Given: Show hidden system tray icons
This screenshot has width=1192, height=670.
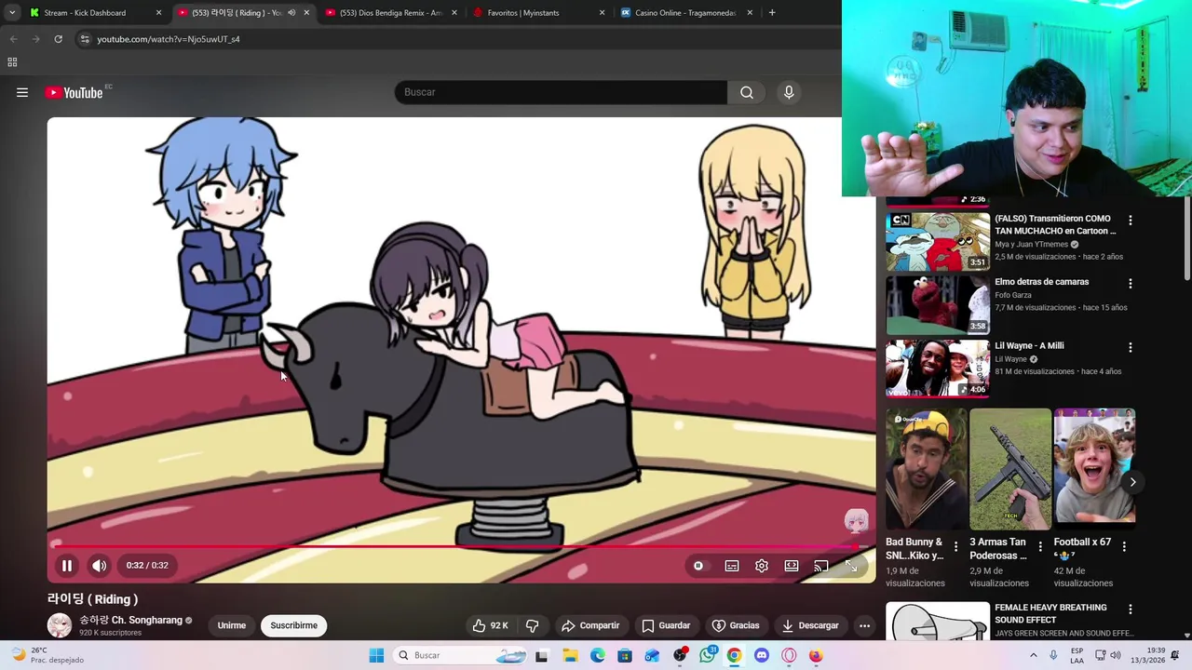Looking at the screenshot, I should click(1033, 655).
